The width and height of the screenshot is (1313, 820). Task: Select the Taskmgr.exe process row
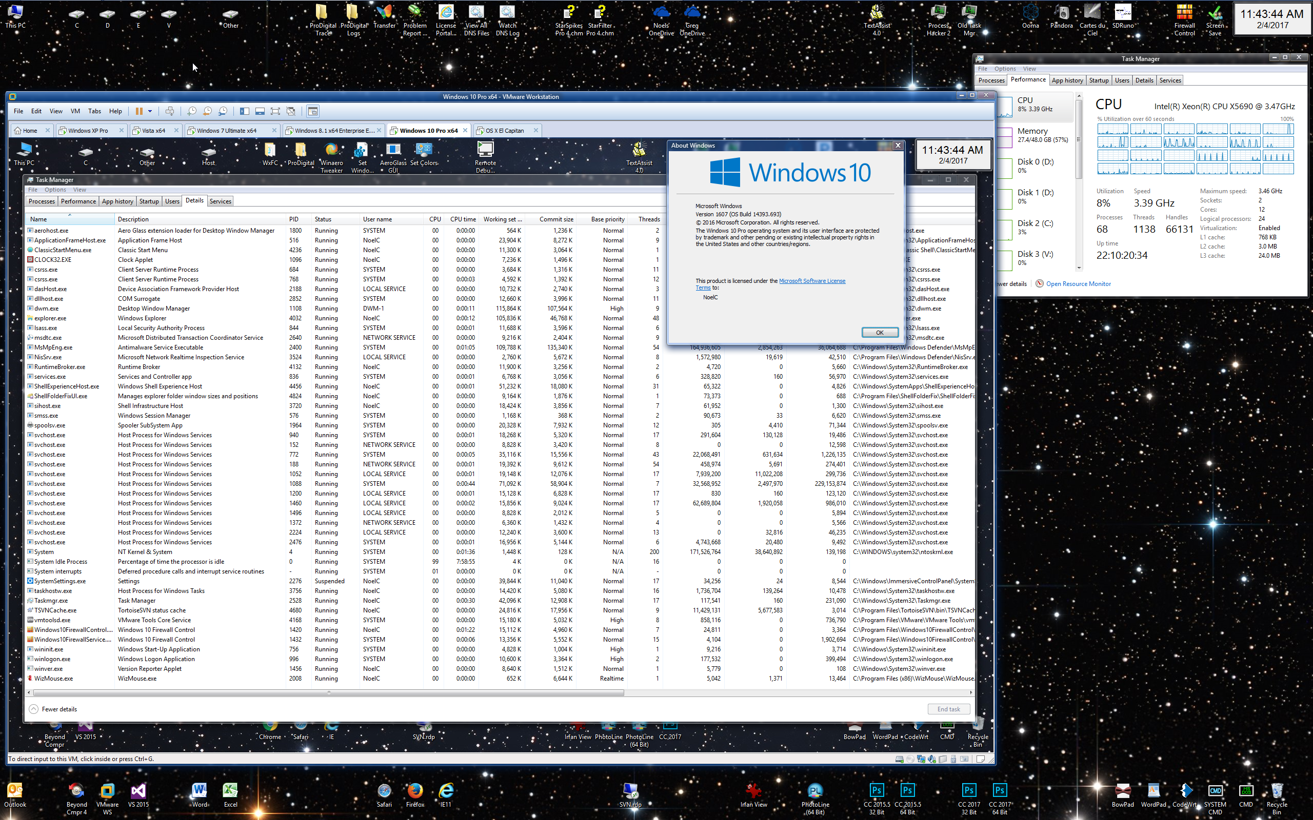[x=499, y=601]
